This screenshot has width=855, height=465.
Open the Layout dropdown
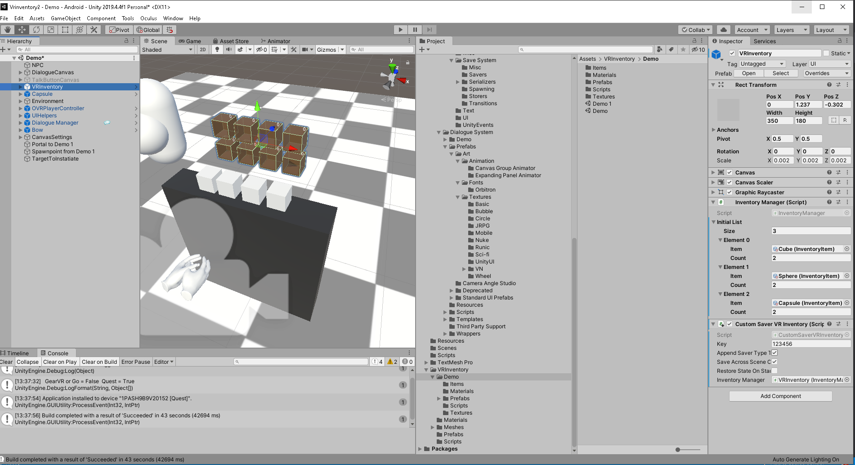pos(832,30)
